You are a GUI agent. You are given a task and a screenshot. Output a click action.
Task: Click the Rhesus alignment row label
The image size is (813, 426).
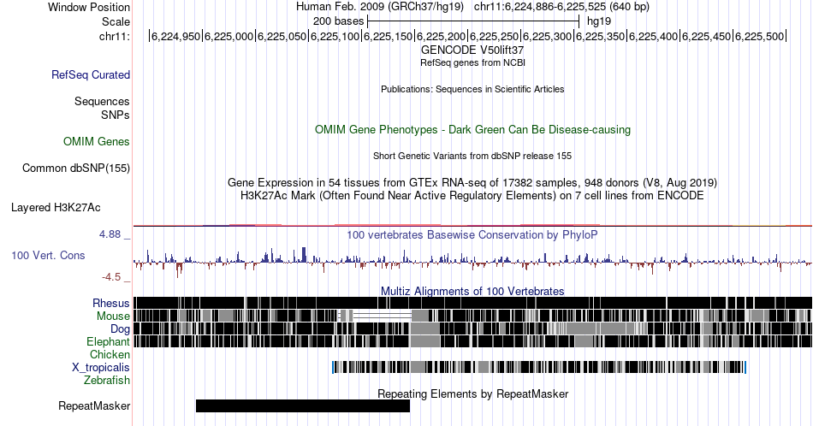(110, 303)
